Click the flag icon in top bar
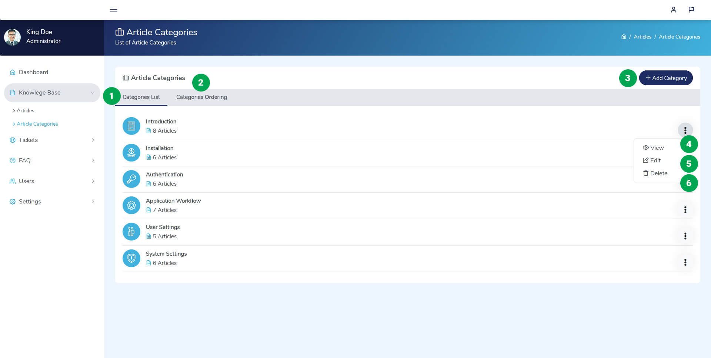 tap(691, 10)
